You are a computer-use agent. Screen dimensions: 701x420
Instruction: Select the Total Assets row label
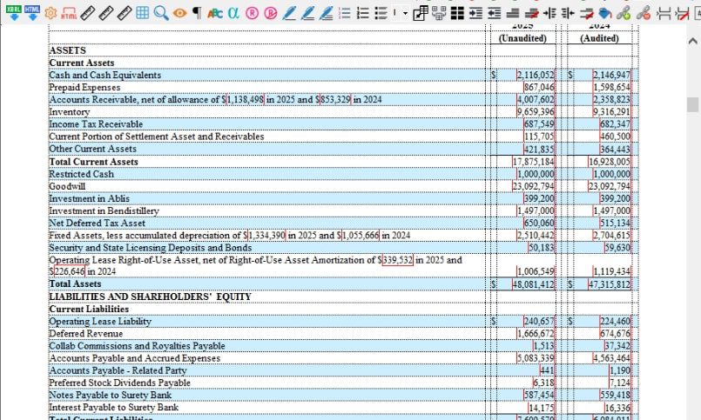[75, 283]
